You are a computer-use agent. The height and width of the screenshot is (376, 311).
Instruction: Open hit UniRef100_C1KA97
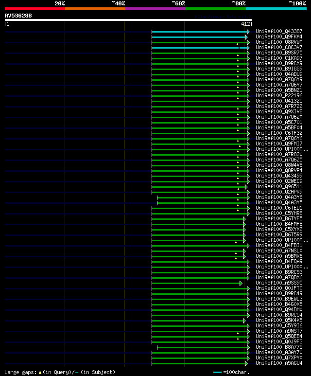(279, 58)
